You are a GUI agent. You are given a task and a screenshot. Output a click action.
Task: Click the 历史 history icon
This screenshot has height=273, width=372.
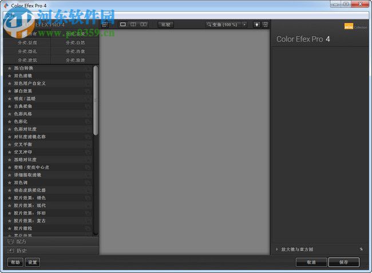(x=11, y=251)
